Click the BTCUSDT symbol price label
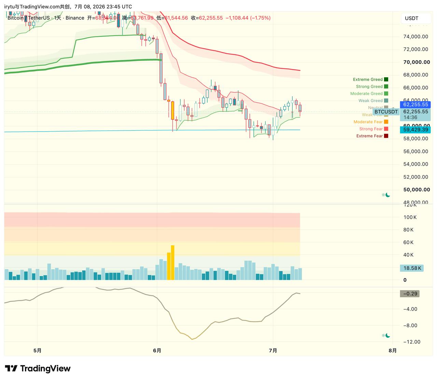The image size is (437, 381). click(386, 112)
